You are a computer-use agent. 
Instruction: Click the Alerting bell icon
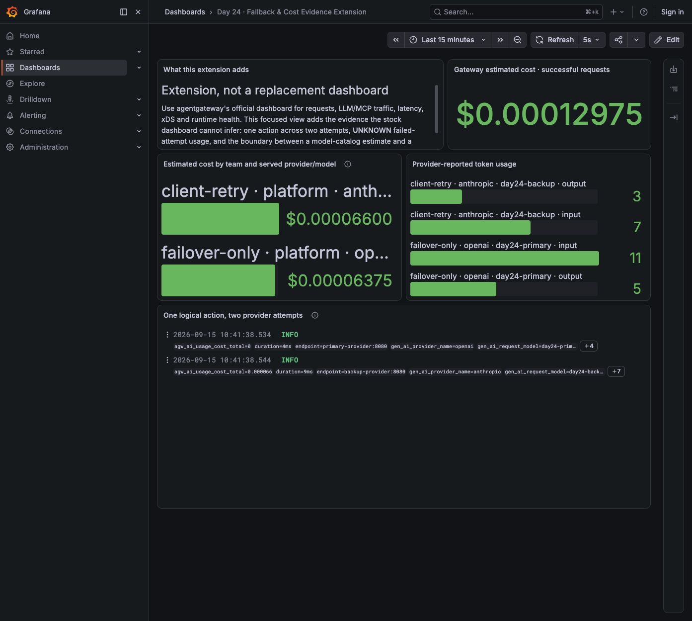(x=10, y=115)
